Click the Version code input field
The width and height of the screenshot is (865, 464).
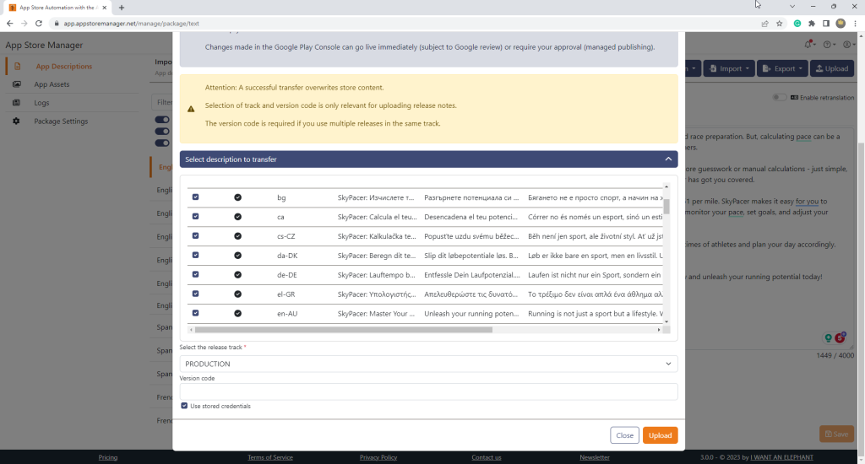428,391
